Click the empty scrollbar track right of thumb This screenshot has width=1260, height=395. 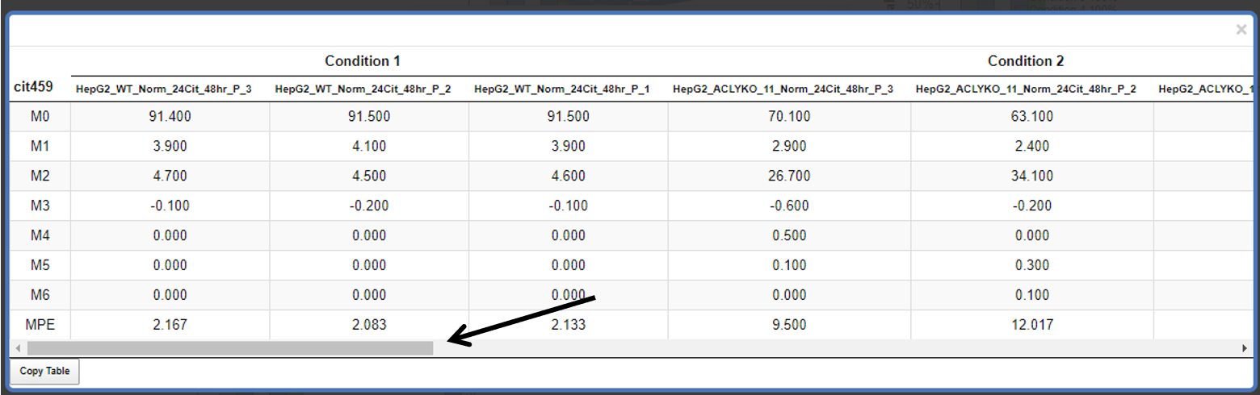point(836,347)
